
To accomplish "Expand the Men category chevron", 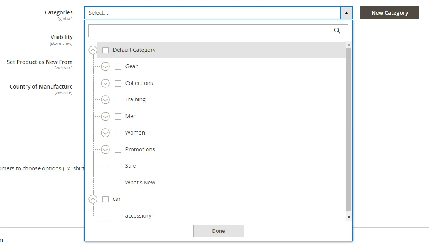I will coord(105,116).
